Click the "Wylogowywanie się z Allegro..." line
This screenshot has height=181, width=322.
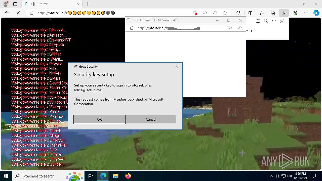point(38,135)
